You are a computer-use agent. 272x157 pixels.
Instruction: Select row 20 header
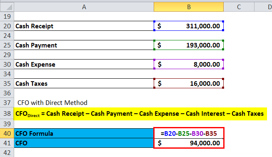[x=7, y=26]
